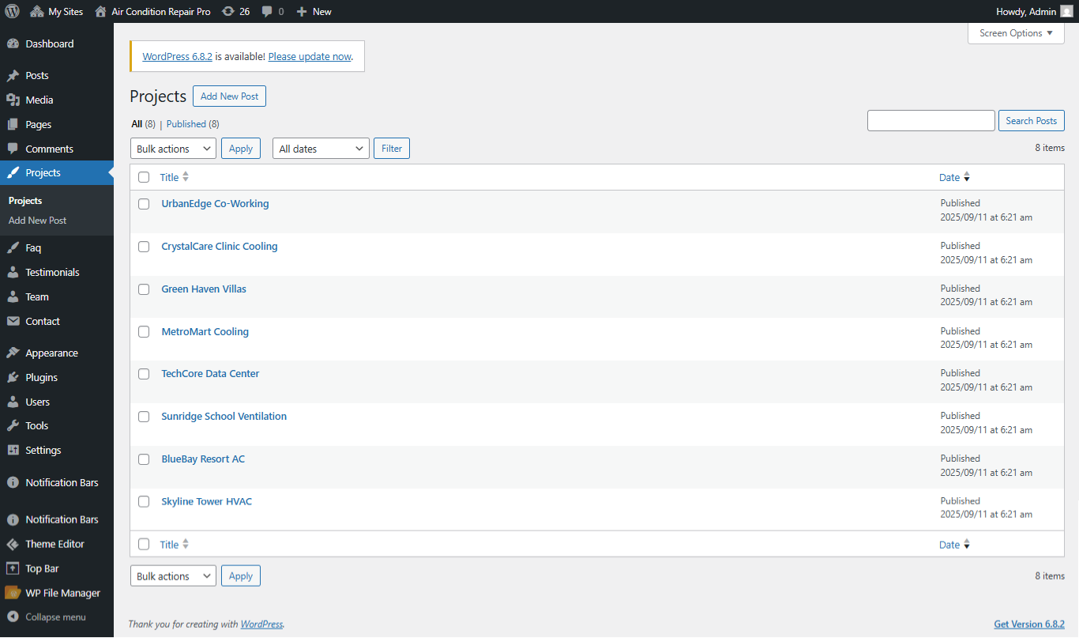The height and width of the screenshot is (638, 1079).
Task: Click the Contact envelope icon
Action: click(x=13, y=321)
